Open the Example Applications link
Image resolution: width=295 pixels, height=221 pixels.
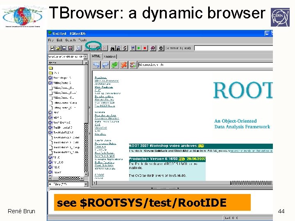pos(109,159)
